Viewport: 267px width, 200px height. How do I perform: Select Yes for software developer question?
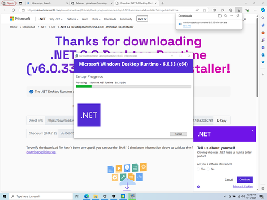(x=198, y=169)
